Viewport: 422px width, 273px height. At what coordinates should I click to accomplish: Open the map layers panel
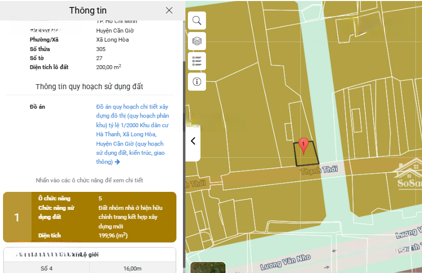[196, 41]
